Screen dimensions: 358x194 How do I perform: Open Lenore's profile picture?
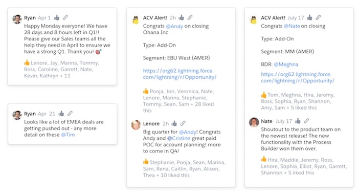tap(136, 125)
